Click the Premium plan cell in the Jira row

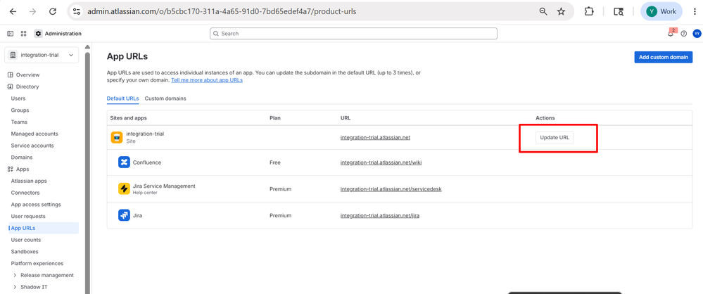(280, 215)
